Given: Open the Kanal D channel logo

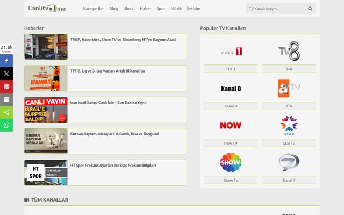Looking at the screenshot, I should 231,88.
